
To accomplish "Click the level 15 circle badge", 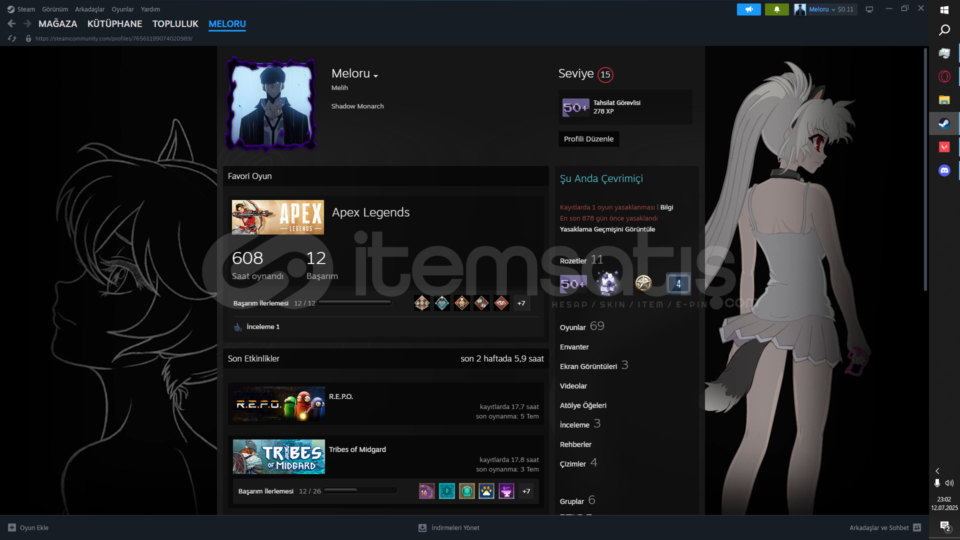I will coord(605,74).
